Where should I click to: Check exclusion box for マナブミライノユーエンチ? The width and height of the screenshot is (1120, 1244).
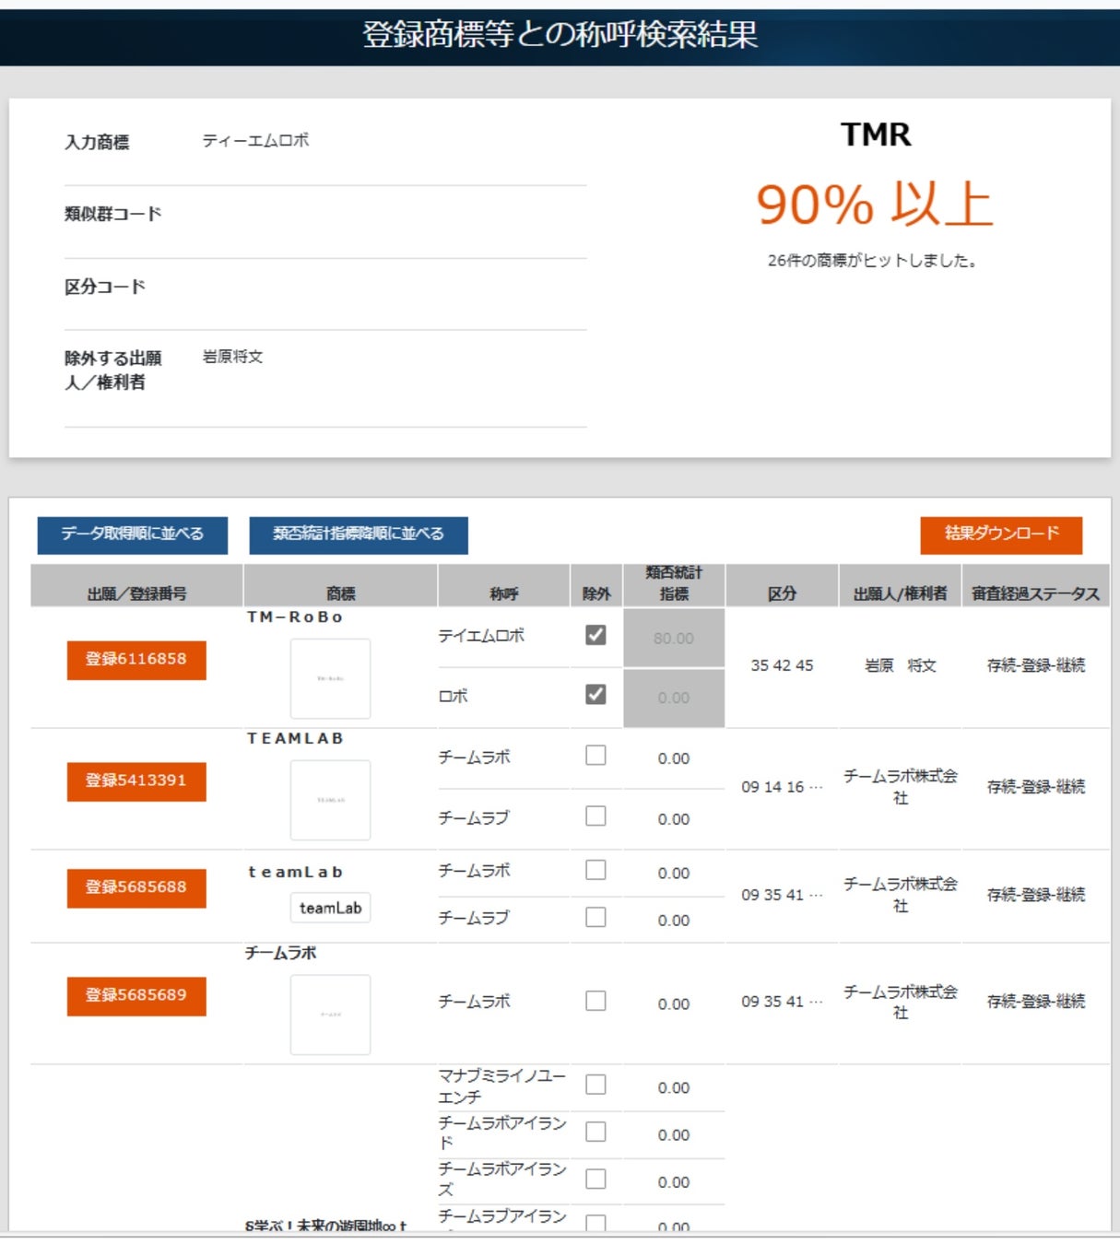click(x=595, y=1085)
